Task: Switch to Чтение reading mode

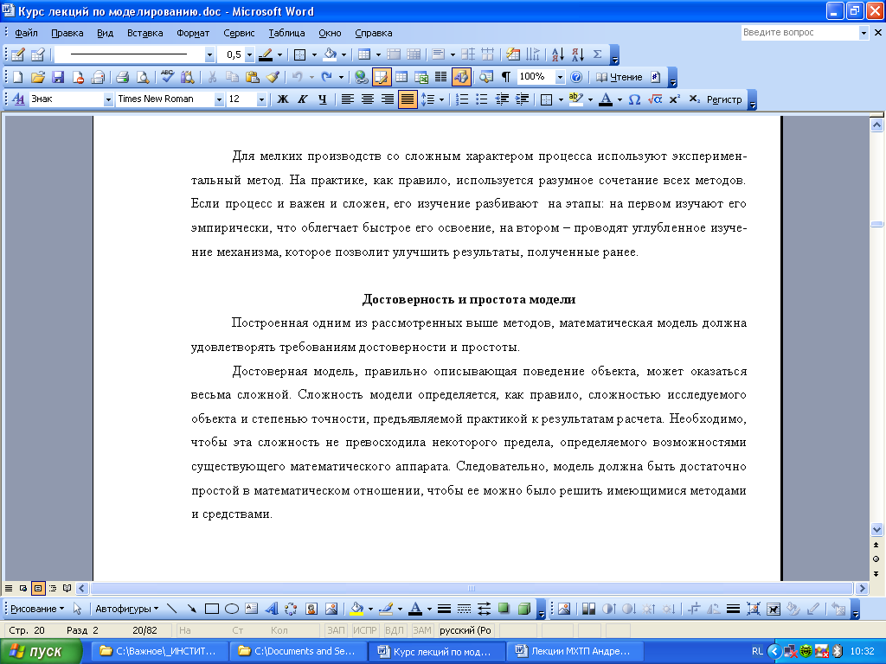Action: [620, 77]
